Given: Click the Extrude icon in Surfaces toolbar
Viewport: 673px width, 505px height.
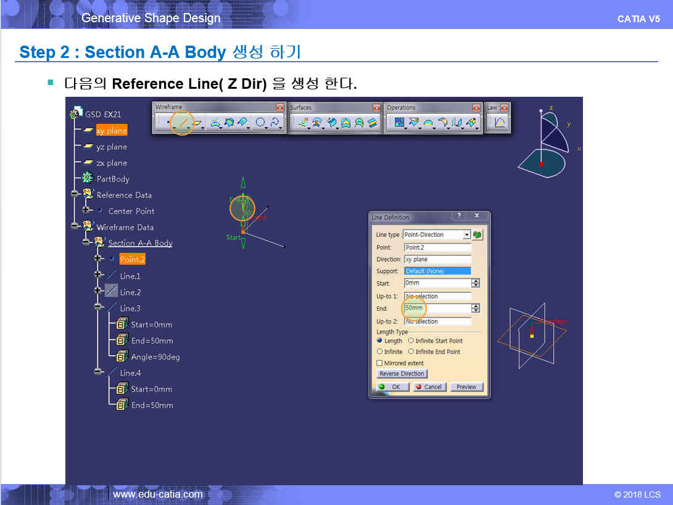Looking at the screenshot, I should pos(302,123).
